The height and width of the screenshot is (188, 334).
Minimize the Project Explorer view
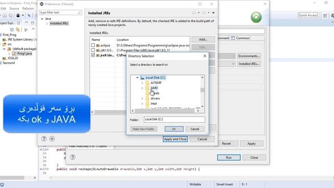(27, 22)
